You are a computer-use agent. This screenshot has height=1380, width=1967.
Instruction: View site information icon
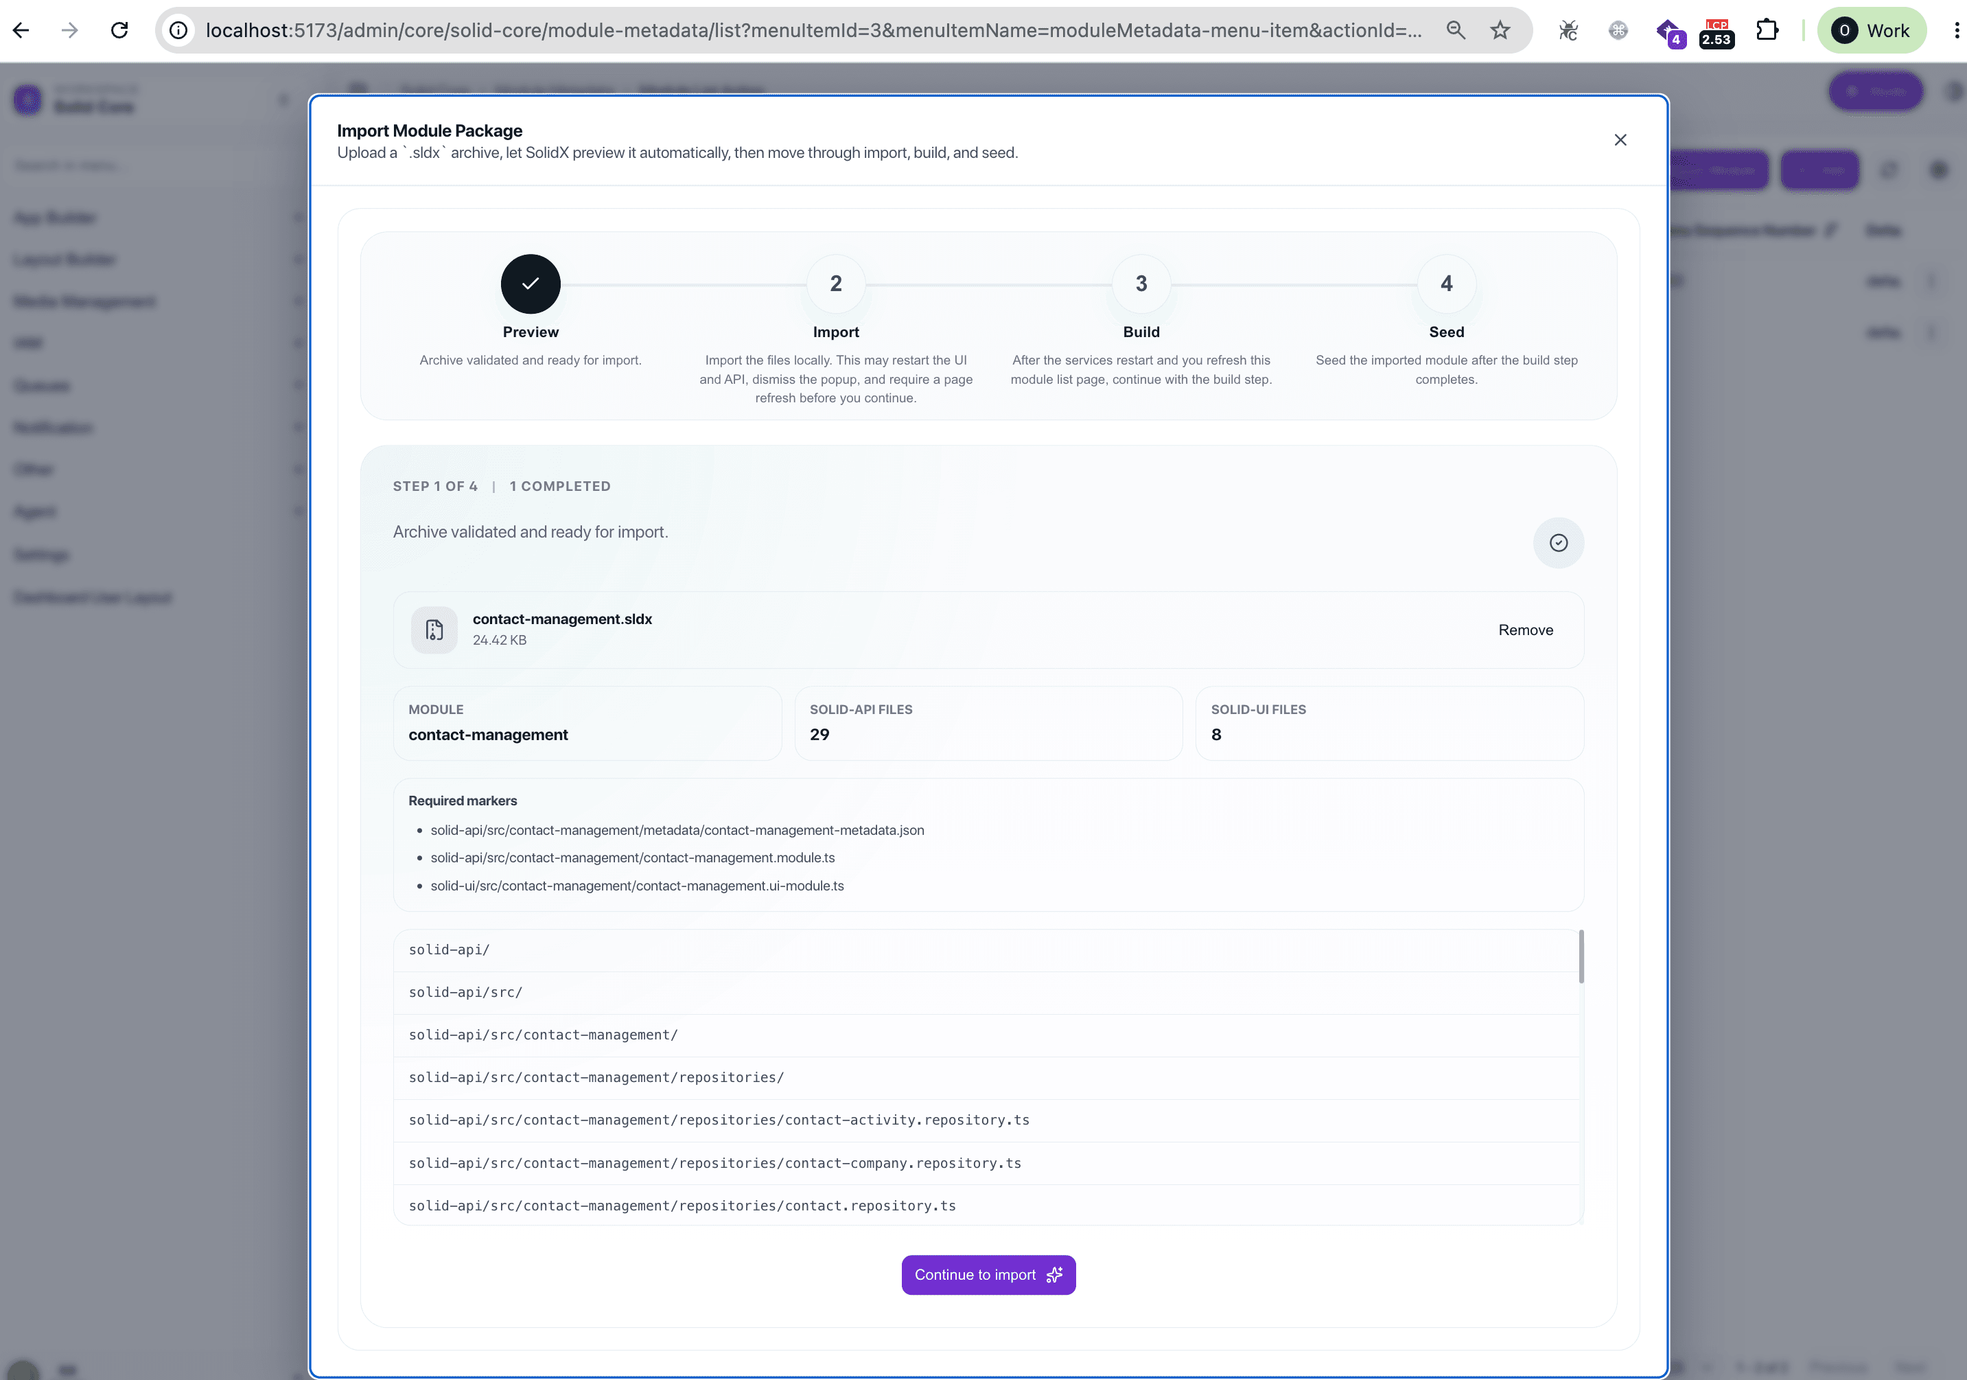(178, 31)
